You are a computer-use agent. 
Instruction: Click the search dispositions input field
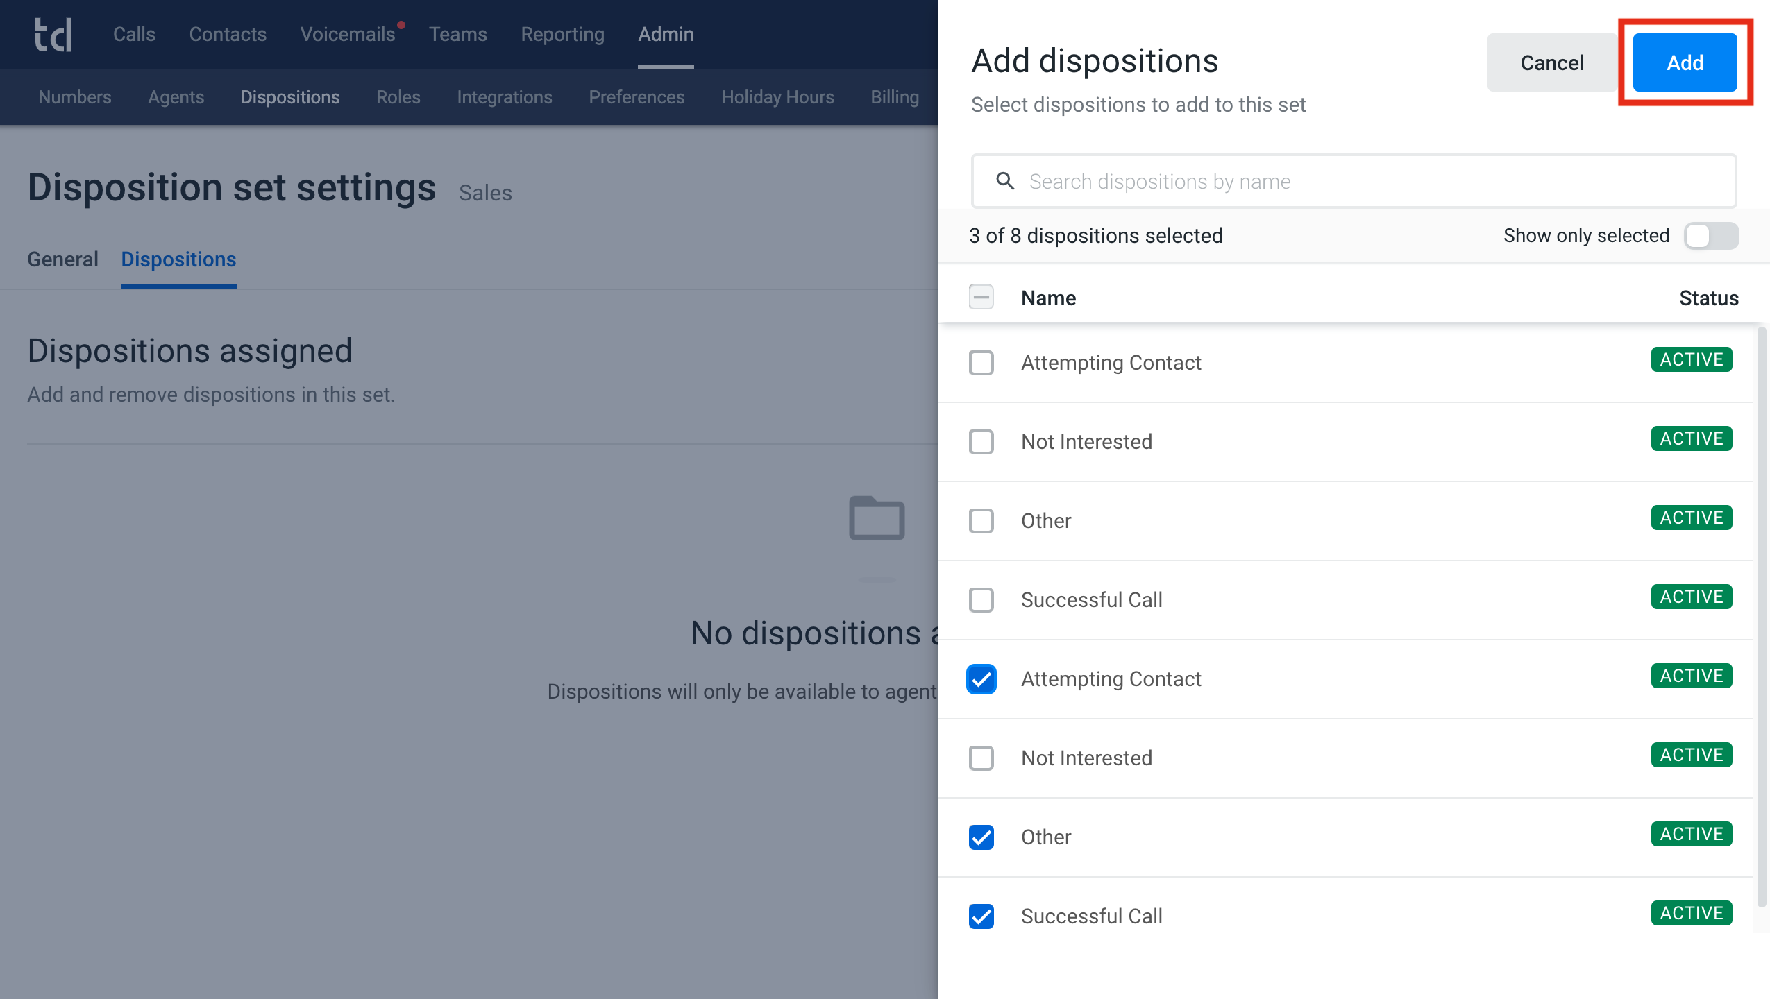pos(1353,181)
